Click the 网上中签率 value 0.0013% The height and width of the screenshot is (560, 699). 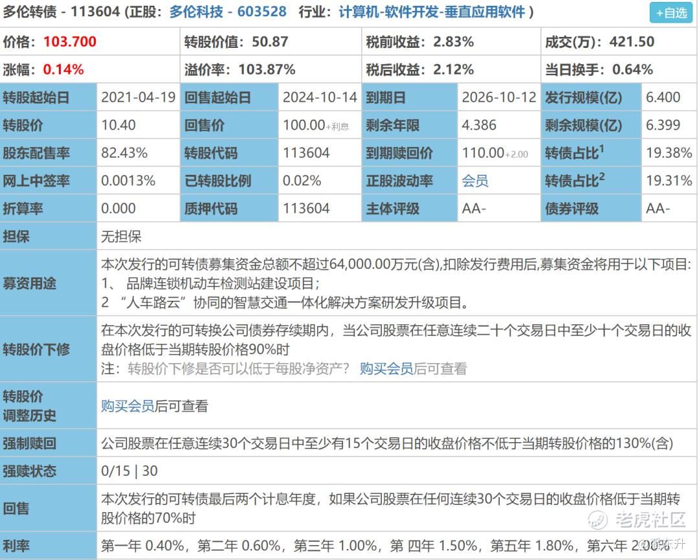[128, 181]
